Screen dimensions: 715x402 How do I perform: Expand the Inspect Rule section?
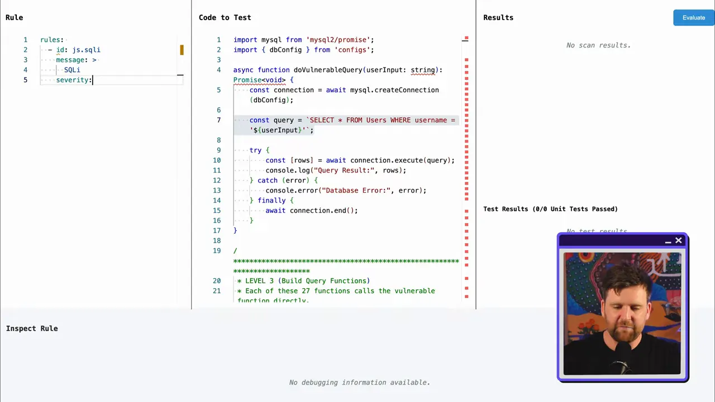point(32,328)
